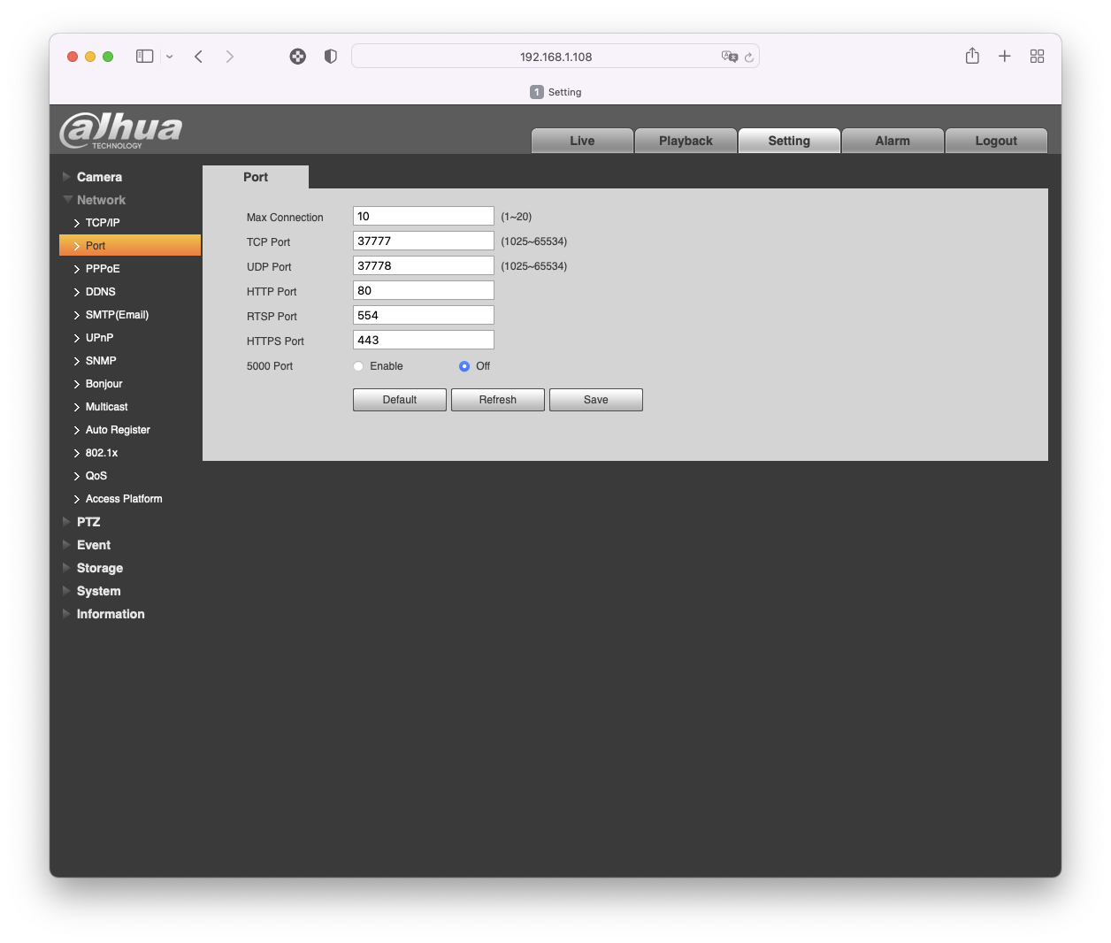
Task: Open a new tab with plus icon
Action: coord(1005,57)
